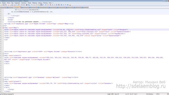
Task: Click the Cut toolbar icon
Action: coord(15,5)
